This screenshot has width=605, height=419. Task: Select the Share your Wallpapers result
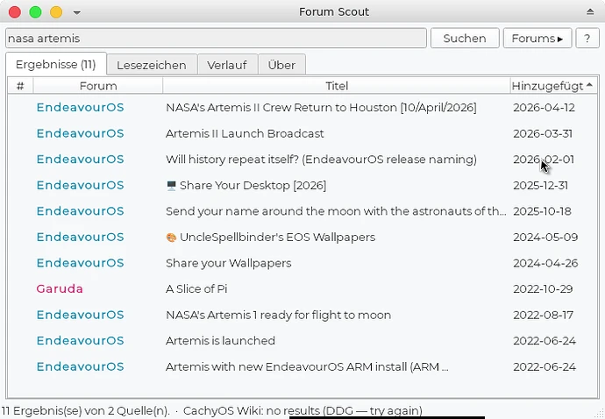(x=302, y=263)
